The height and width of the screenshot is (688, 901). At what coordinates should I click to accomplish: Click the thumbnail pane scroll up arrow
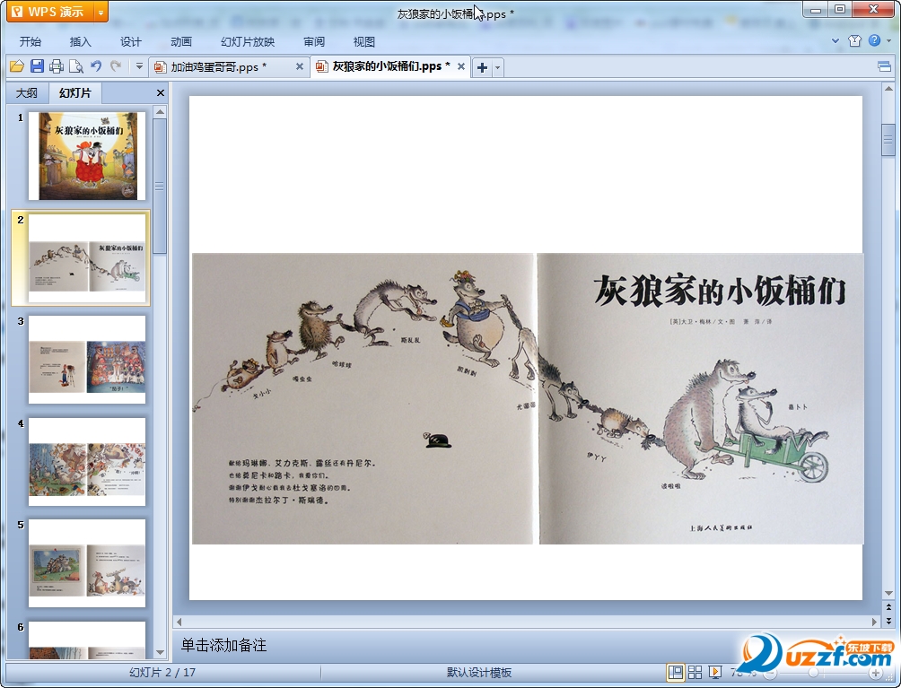(161, 111)
